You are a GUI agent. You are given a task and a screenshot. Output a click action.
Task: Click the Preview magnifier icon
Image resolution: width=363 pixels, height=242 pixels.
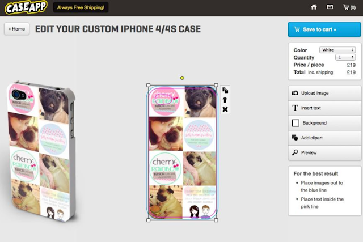pyautogui.click(x=295, y=152)
